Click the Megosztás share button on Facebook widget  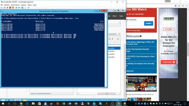point(150,89)
